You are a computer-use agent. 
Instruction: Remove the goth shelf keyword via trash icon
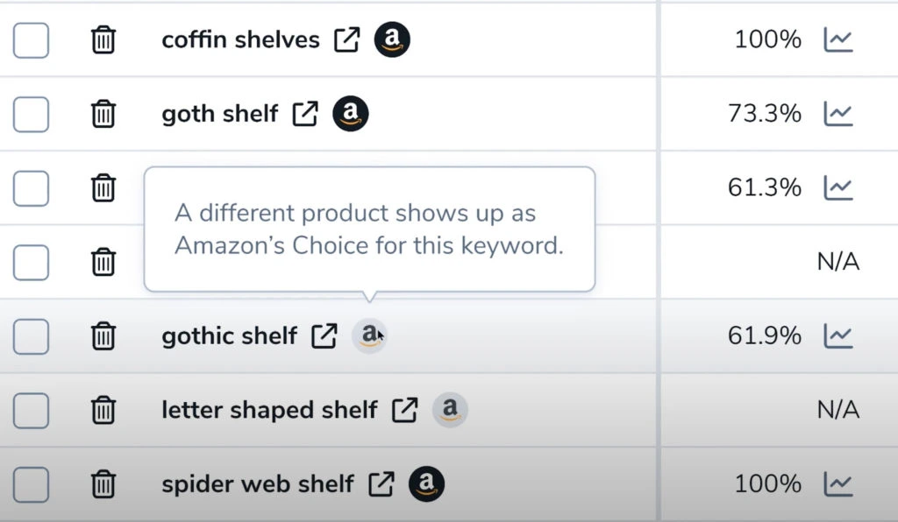pyautogui.click(x=103, y=113)
